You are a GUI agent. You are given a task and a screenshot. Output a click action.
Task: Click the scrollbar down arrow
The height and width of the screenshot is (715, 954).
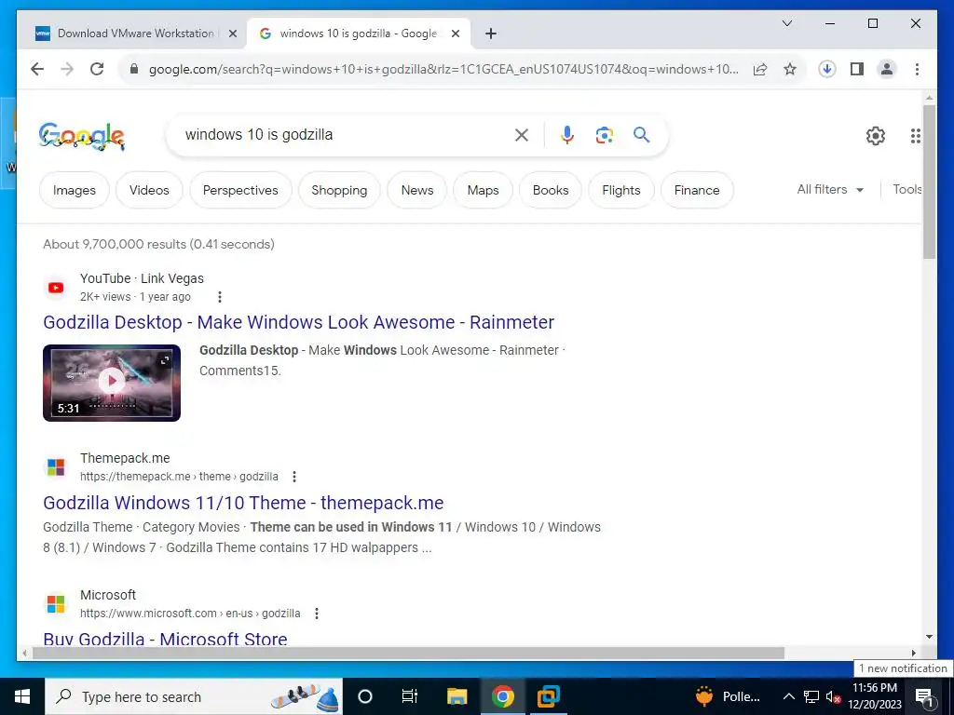929,637
